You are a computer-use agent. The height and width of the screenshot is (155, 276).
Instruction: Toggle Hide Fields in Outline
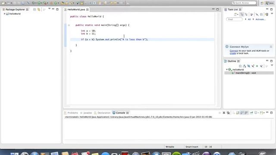pyautogui.click(x=248, y=66)
